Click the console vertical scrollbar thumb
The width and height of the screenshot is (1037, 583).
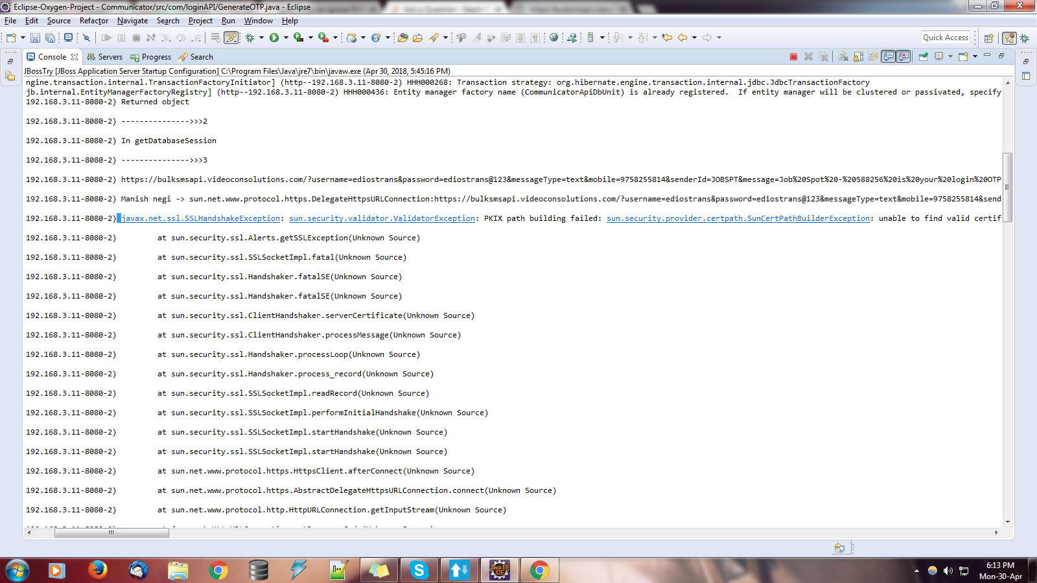(x=1007, y=187)
